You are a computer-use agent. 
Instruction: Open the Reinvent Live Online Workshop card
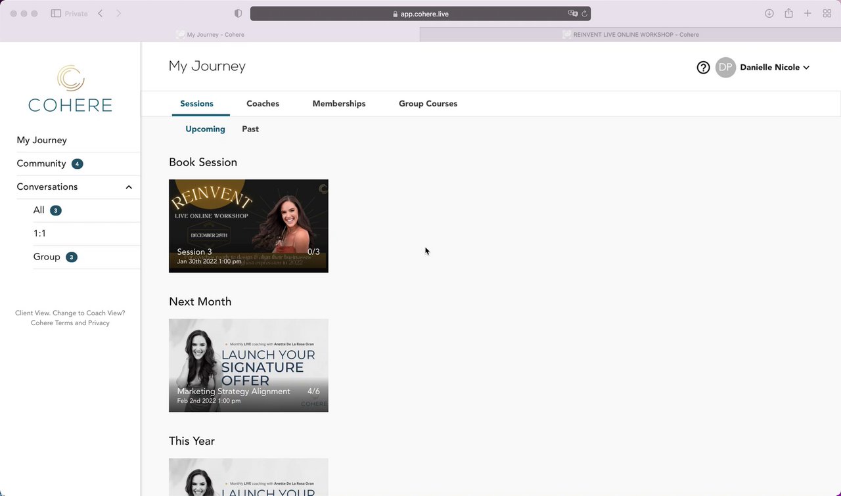tap(248, 226)
